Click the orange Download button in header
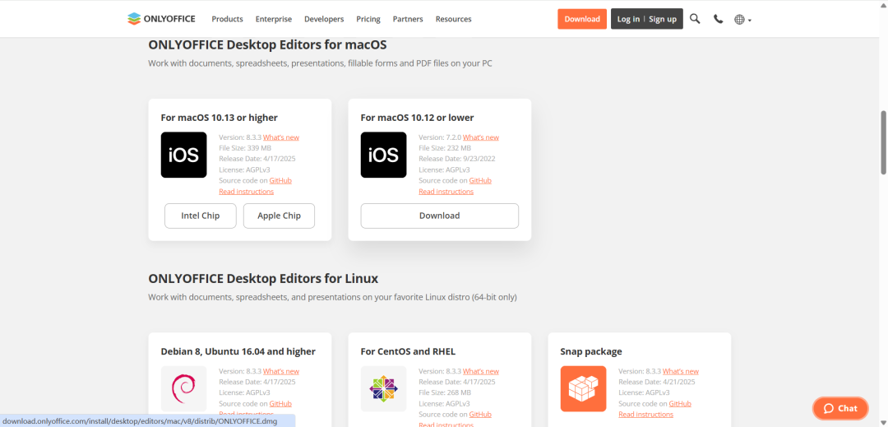Image resolution: width=888 pixels, height=427 pixels. 582,19
